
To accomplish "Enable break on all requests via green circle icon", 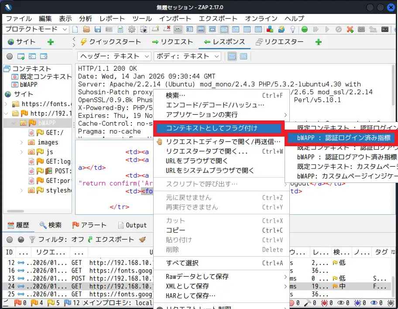I will [304, 29].
